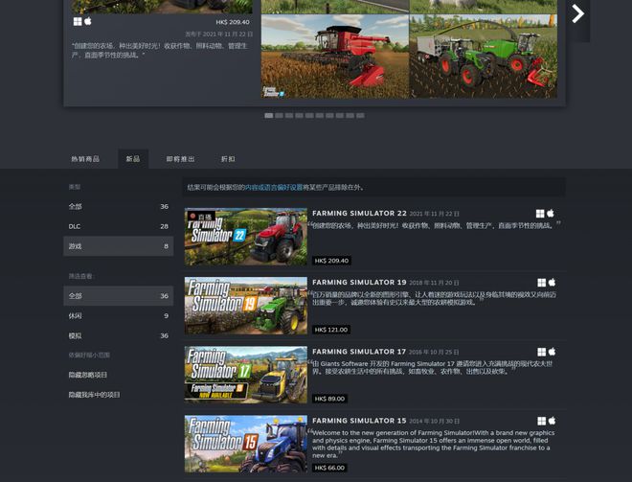Click the 2014 年 10 月 30 日 release date
The width and height of the screenshot is (632, 482).
tap(435, 421)
